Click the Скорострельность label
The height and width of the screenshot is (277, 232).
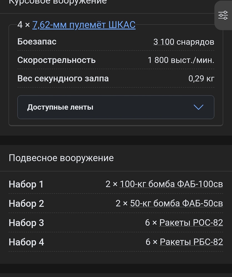coord(56,60)
